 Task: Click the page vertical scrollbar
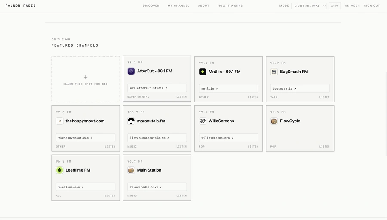tap(386, 114)
